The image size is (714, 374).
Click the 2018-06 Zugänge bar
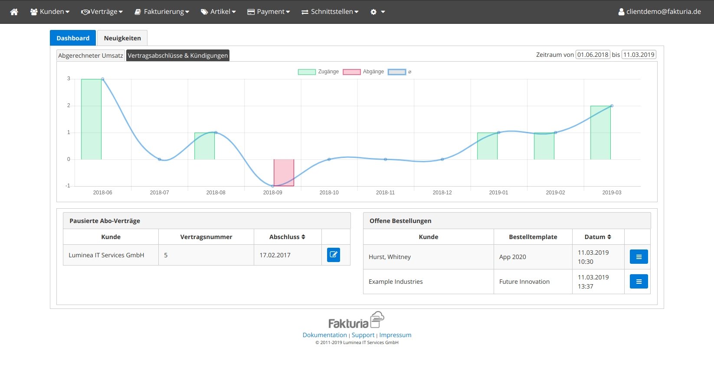91,119
